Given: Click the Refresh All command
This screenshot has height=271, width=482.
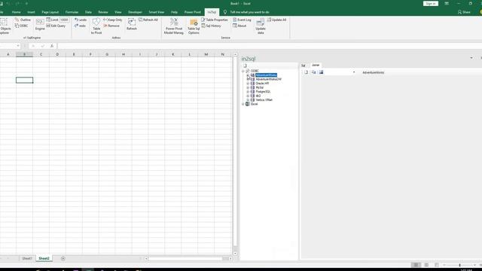Looking at the screenshot, I should click(148, 20).
